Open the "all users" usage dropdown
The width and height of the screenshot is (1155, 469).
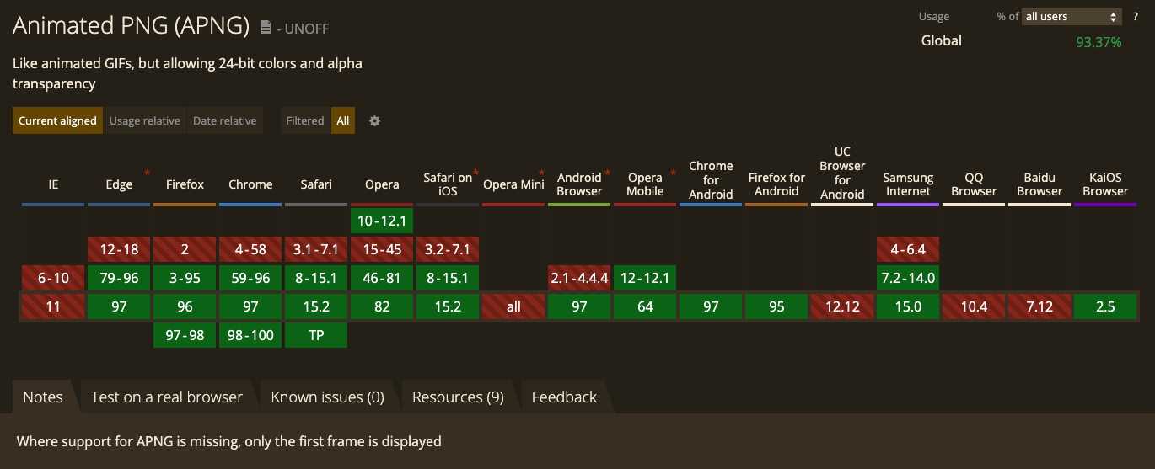tap(1071, 17)
